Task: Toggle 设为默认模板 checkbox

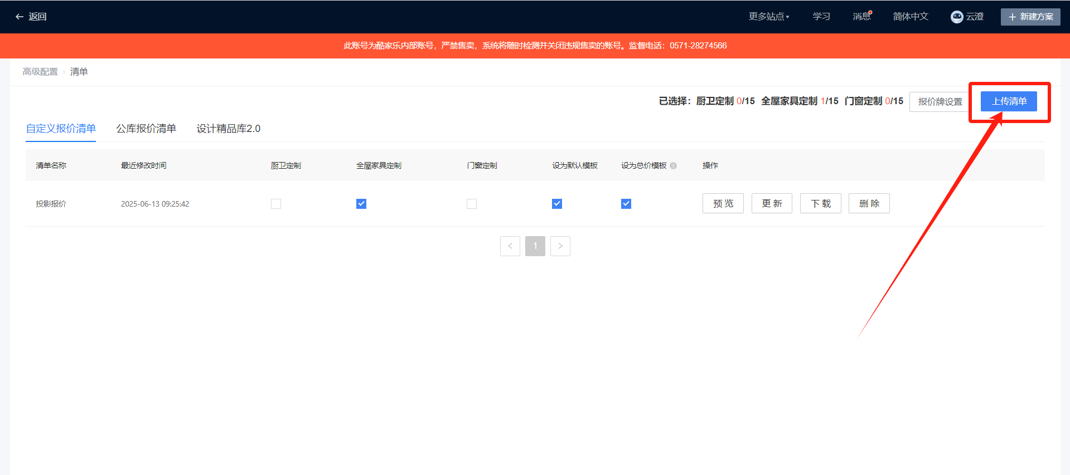Action: pos(557,204)
